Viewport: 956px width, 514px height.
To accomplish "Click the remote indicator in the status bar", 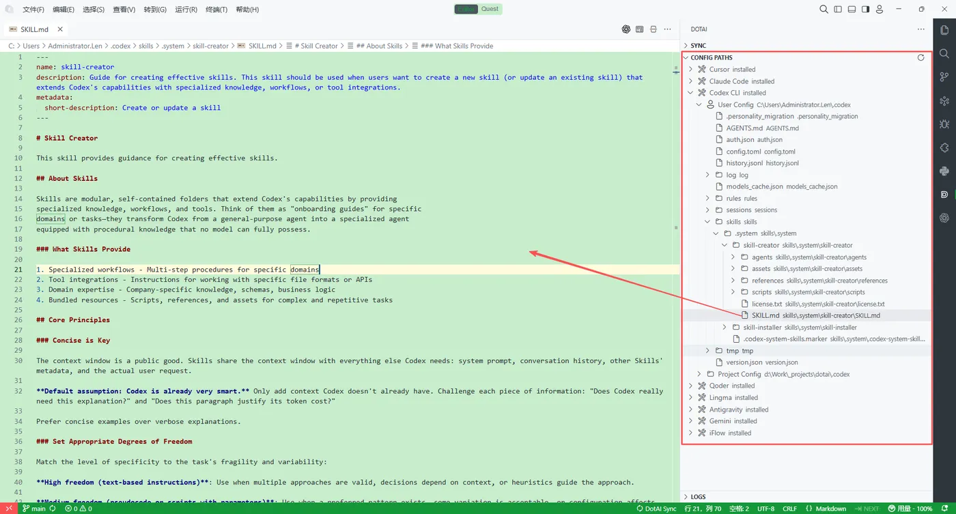I will pyautogui.click(x=9, y=509).
